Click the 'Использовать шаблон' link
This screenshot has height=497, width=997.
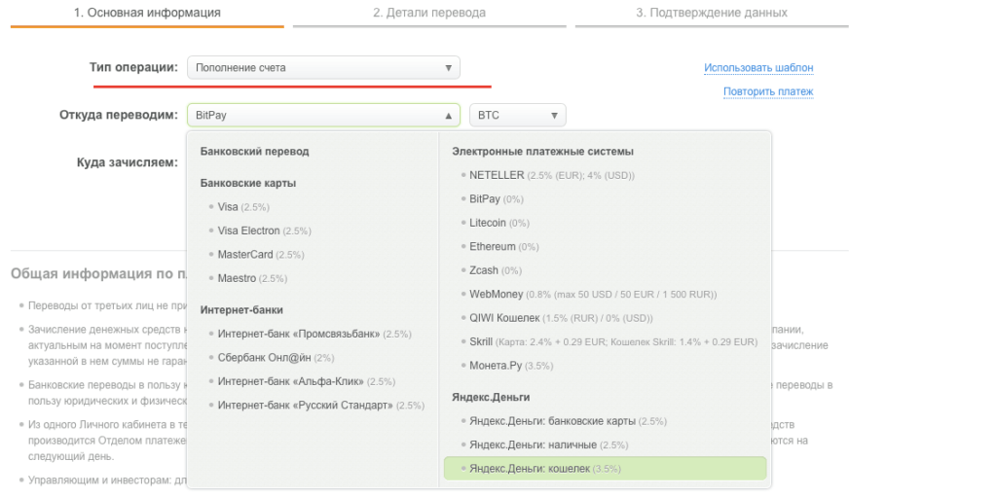(757, 68)
